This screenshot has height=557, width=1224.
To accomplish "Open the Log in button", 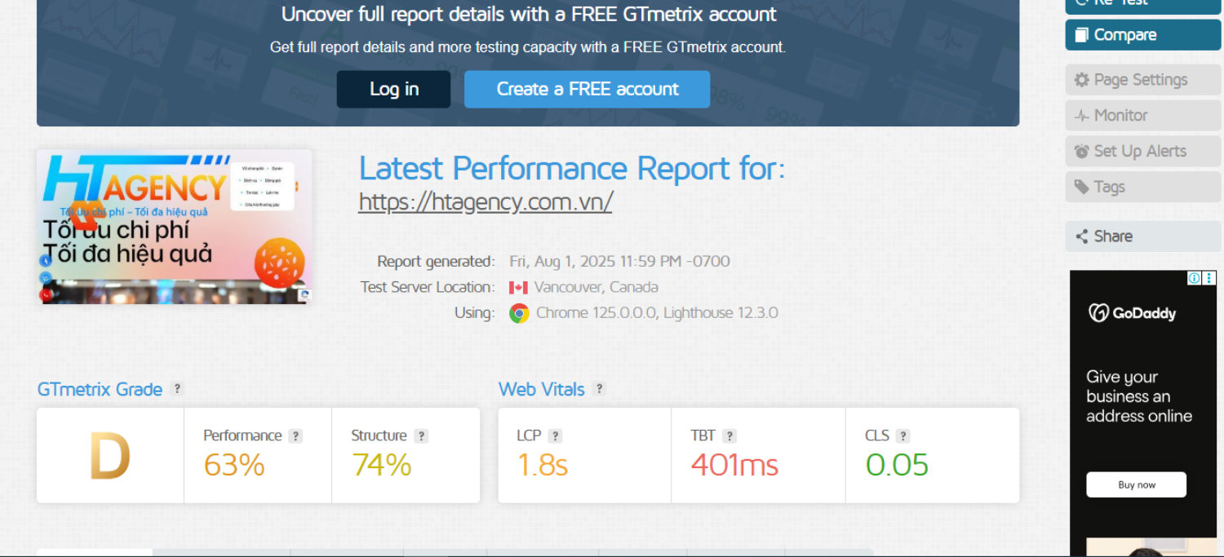I will click(x=393, y=89).
